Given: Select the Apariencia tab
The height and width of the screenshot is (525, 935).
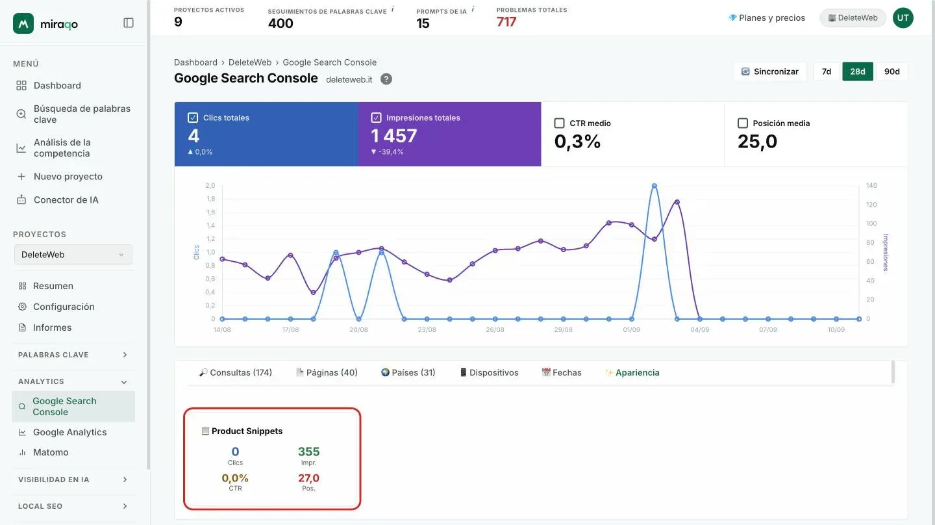Looking at the screenshot, I should coord(632,372).
